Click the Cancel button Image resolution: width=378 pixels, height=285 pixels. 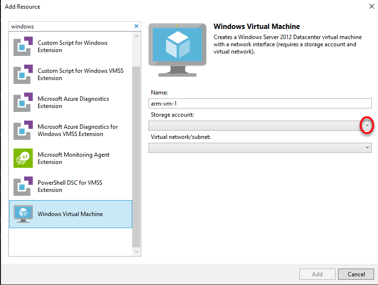coord(356,274)
